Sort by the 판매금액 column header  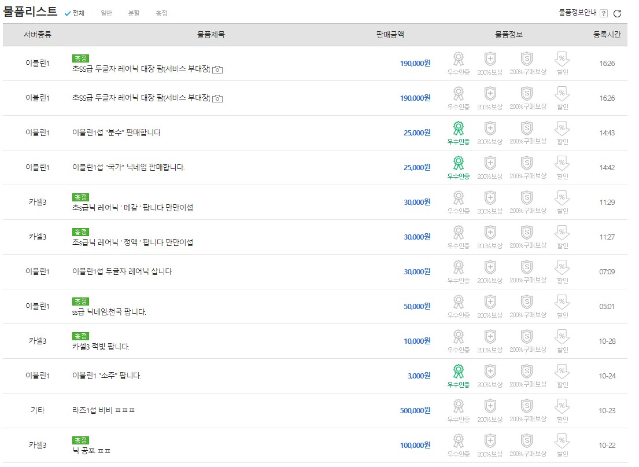(390, 35)
